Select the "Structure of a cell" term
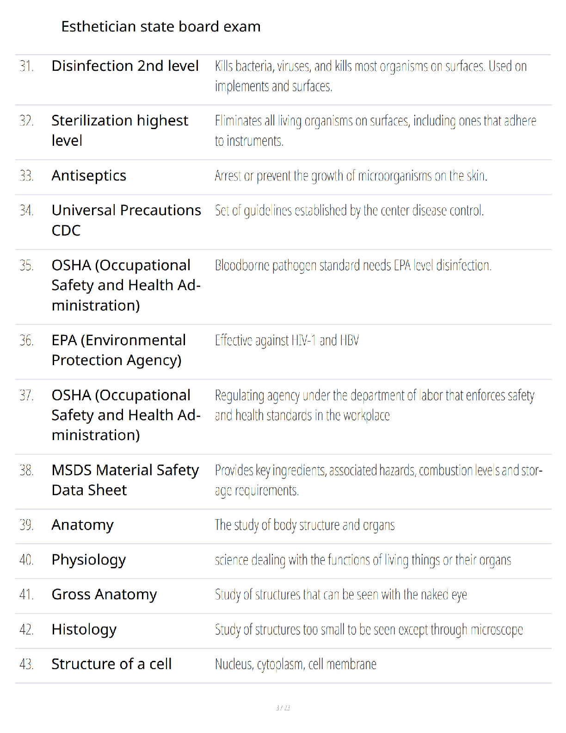566x733 pixels. coord(111,664)
